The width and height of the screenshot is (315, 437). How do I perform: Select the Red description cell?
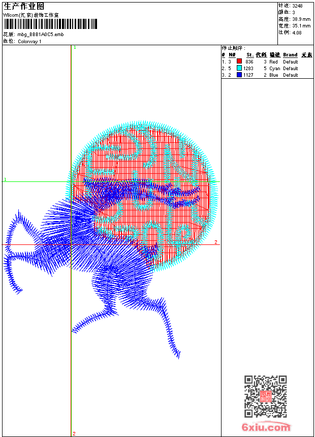pos(273,62)
